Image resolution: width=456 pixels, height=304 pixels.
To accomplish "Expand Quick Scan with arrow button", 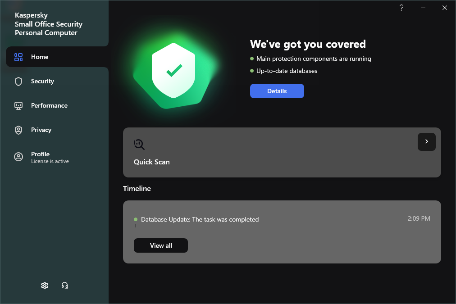I will pyautogui.click(x=426, y=142).
